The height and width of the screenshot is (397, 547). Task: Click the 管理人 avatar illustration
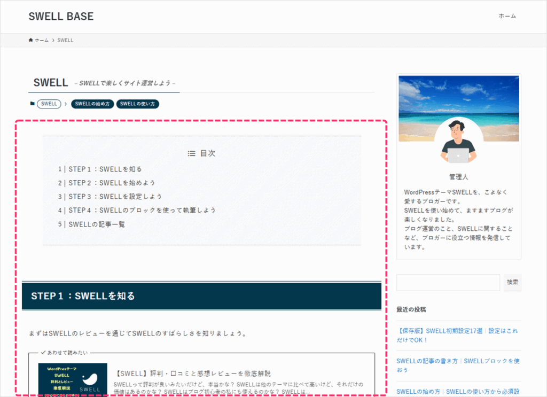(458, 141)
